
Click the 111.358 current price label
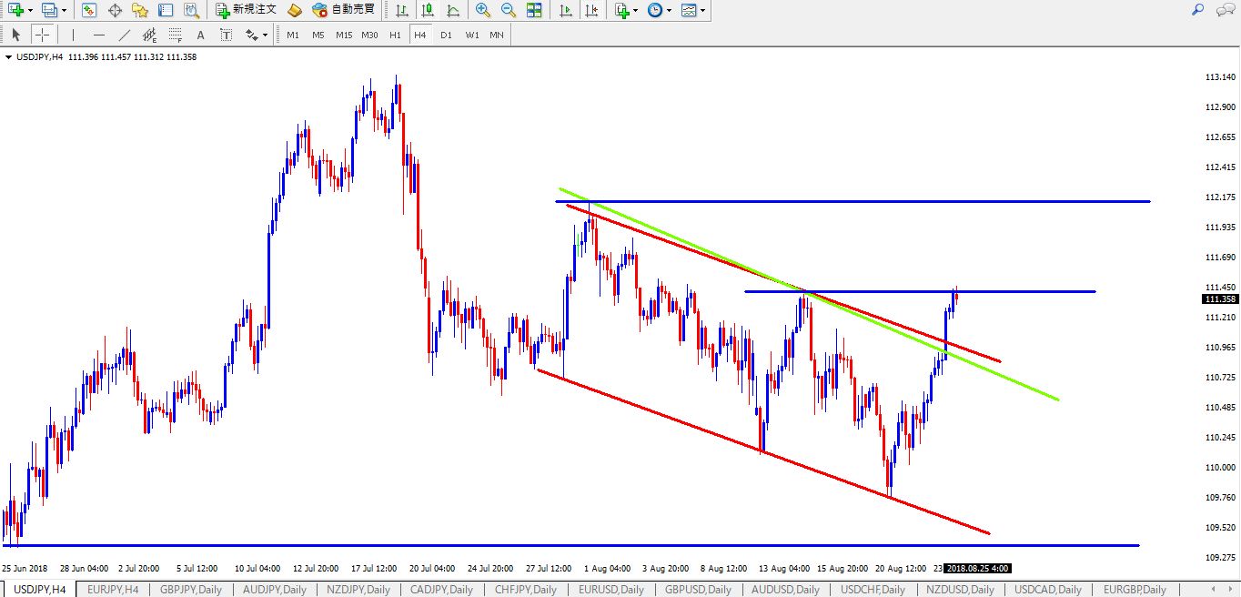[1219, 298]
